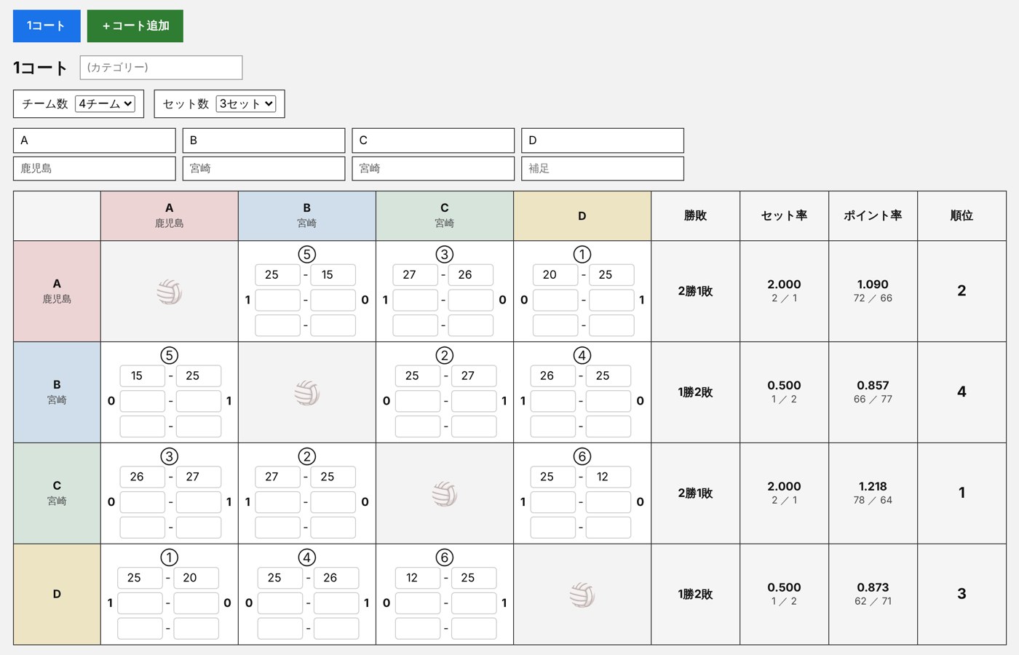Click the team name field containing C

point(433,140)
